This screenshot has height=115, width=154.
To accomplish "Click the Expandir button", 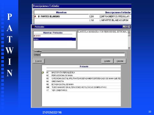I will pyautogui.click(x=38, y=61).
